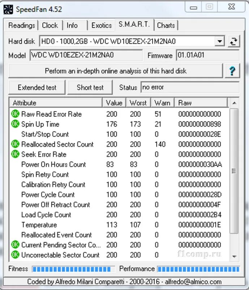Viewport: 249px width, 290px height.
Task: Select the Spin Retry Count row
Action: point(120,174)
